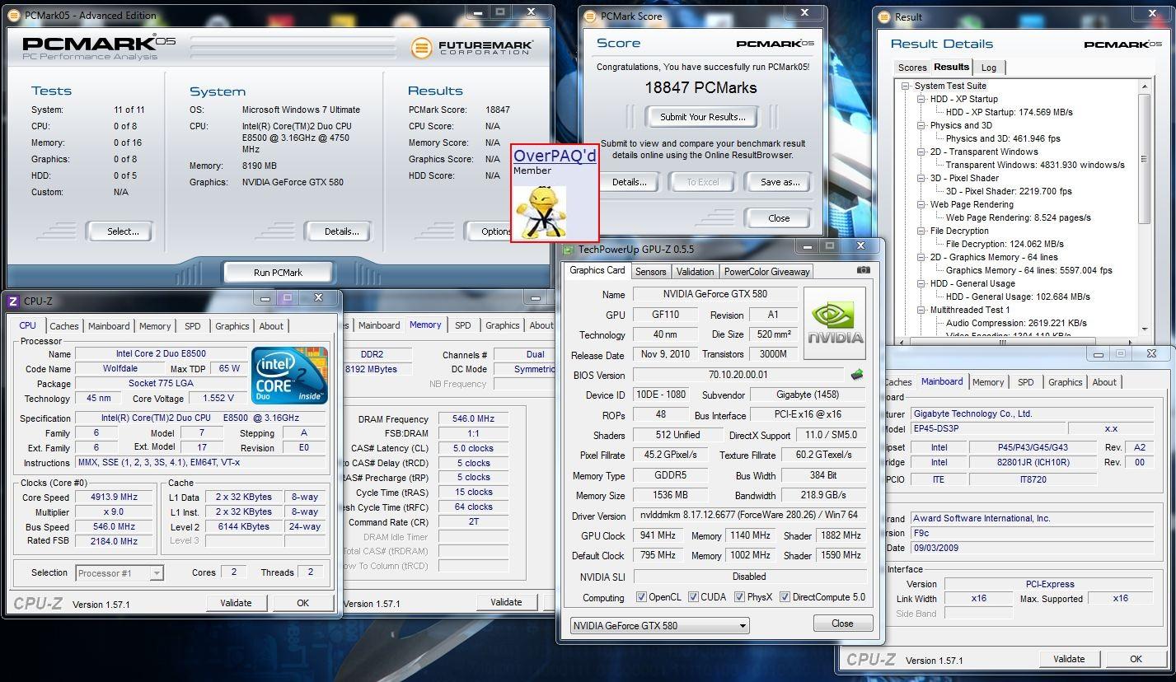
Task: Switch to Memory tab in rightmost CPU-Z window
Action: 988,382
